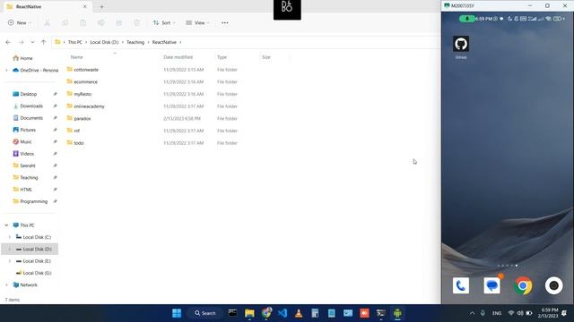The image size is (574, 322).
Task: Open the taskbar clock and date
Action: click(548, 313)
